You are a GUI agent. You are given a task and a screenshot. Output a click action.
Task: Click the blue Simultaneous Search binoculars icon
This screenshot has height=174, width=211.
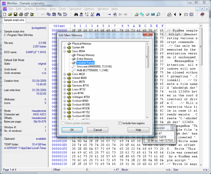click(x=98, y=14)
